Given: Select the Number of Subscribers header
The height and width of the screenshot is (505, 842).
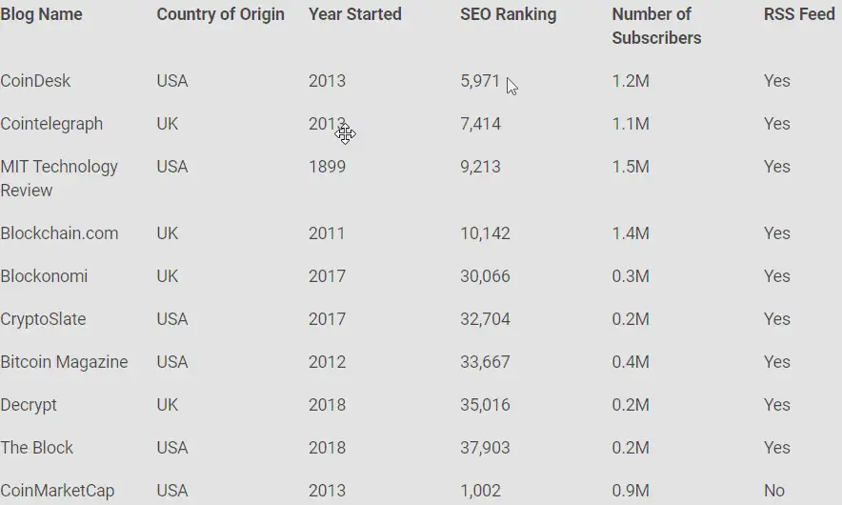Looking at the screenshot, I should pyautogui.click(x=656, y=26).
